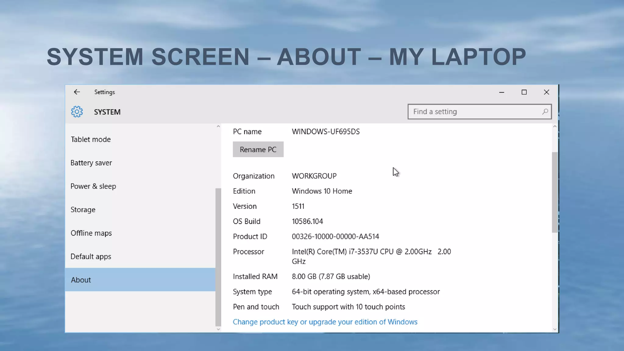Image resolution: width=624 pixels, height=351 pixels.
Task: Click the Product ID label
Action: point(250,236)
